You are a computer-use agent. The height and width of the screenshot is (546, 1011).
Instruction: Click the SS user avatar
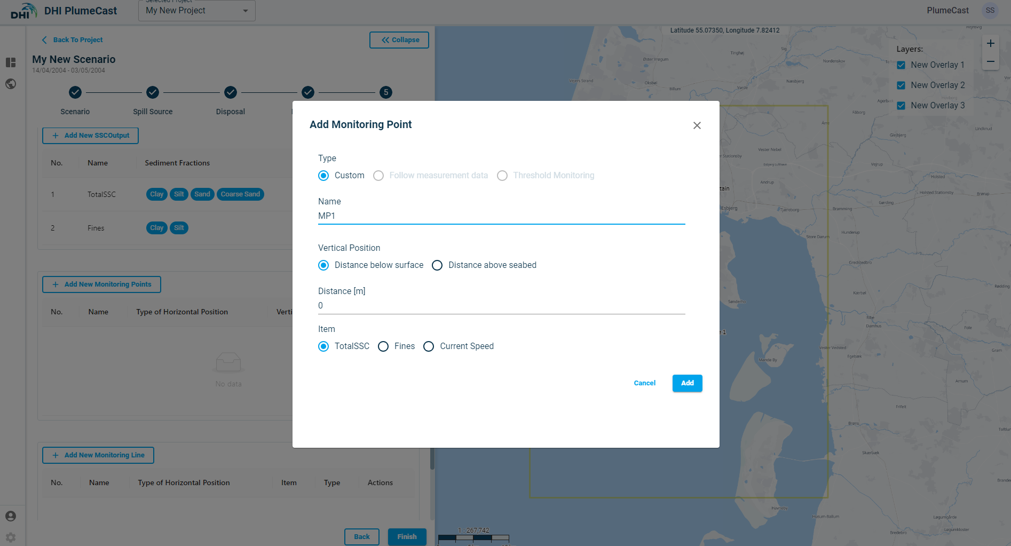point(990,11)
